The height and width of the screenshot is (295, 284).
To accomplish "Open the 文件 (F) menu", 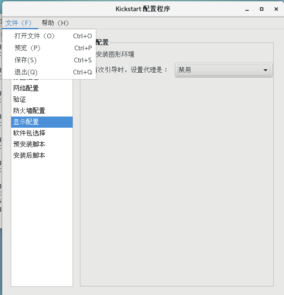I will [20, 23].
